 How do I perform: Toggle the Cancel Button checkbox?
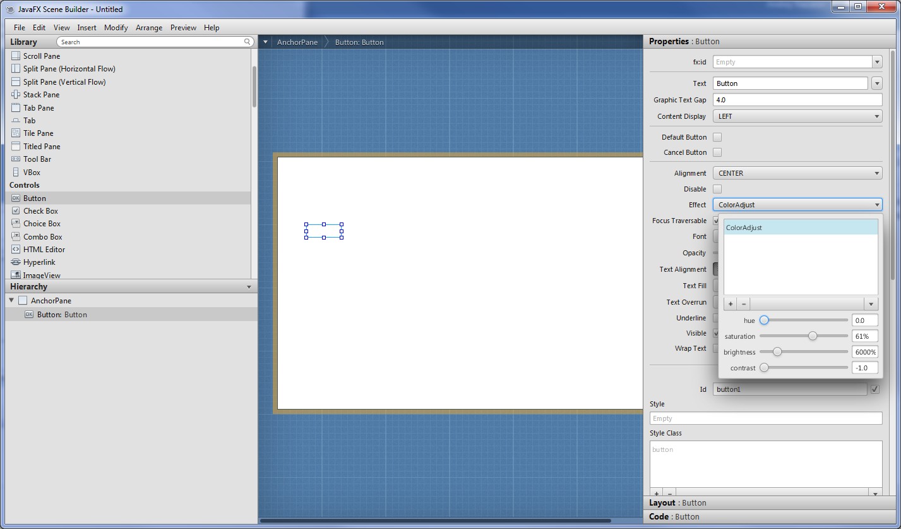coord(717,152)
